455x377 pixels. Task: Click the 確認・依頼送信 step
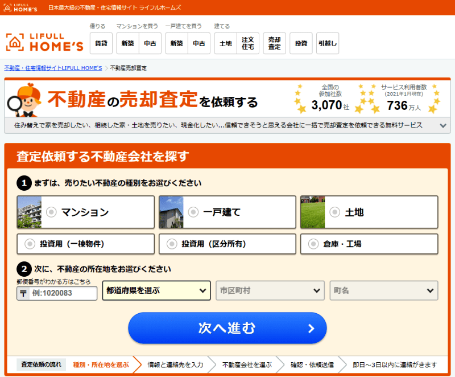pos(312,365)
